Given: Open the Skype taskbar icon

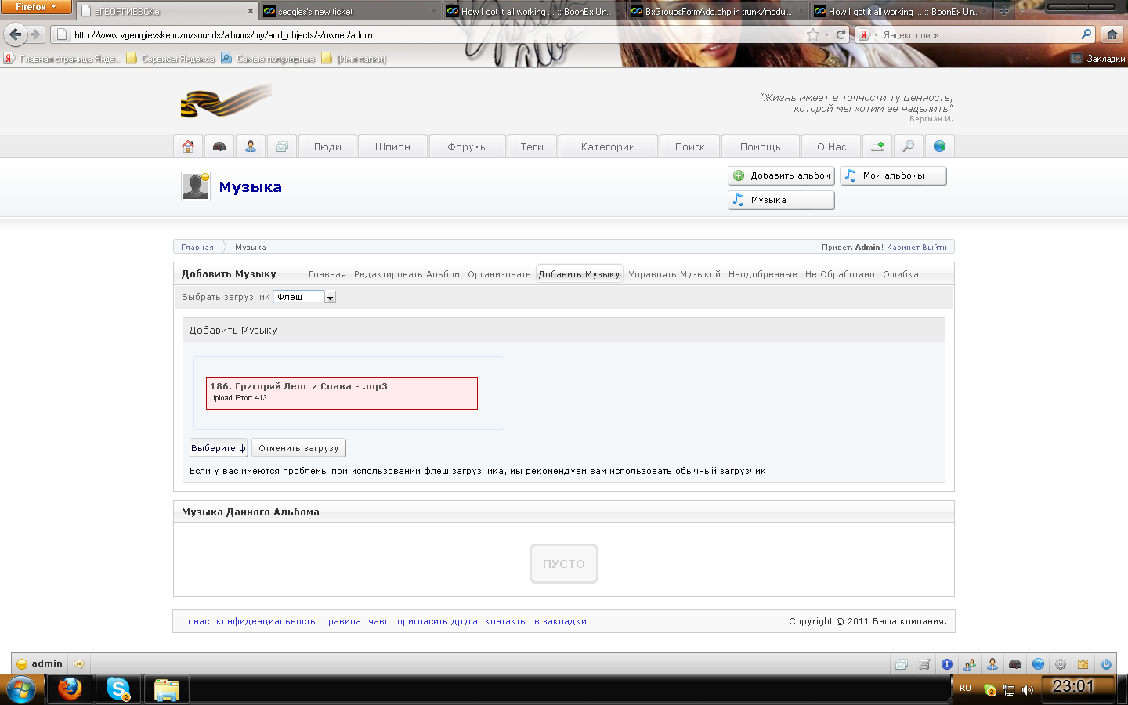Looking at the screenshot, I should pos(118,689).
